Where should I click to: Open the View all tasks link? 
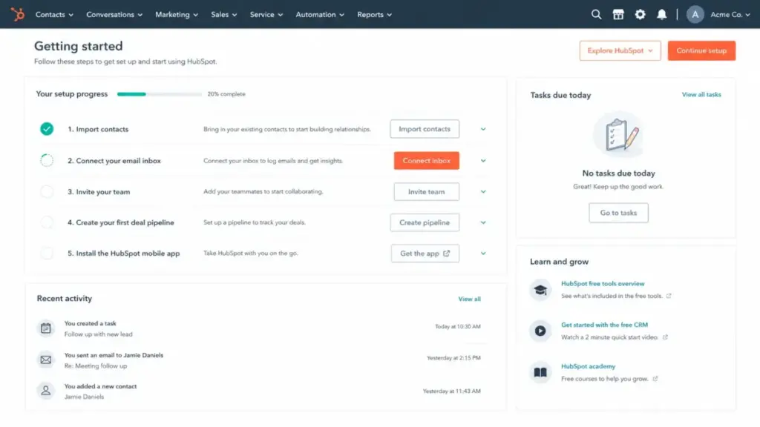tap(701, 95)
